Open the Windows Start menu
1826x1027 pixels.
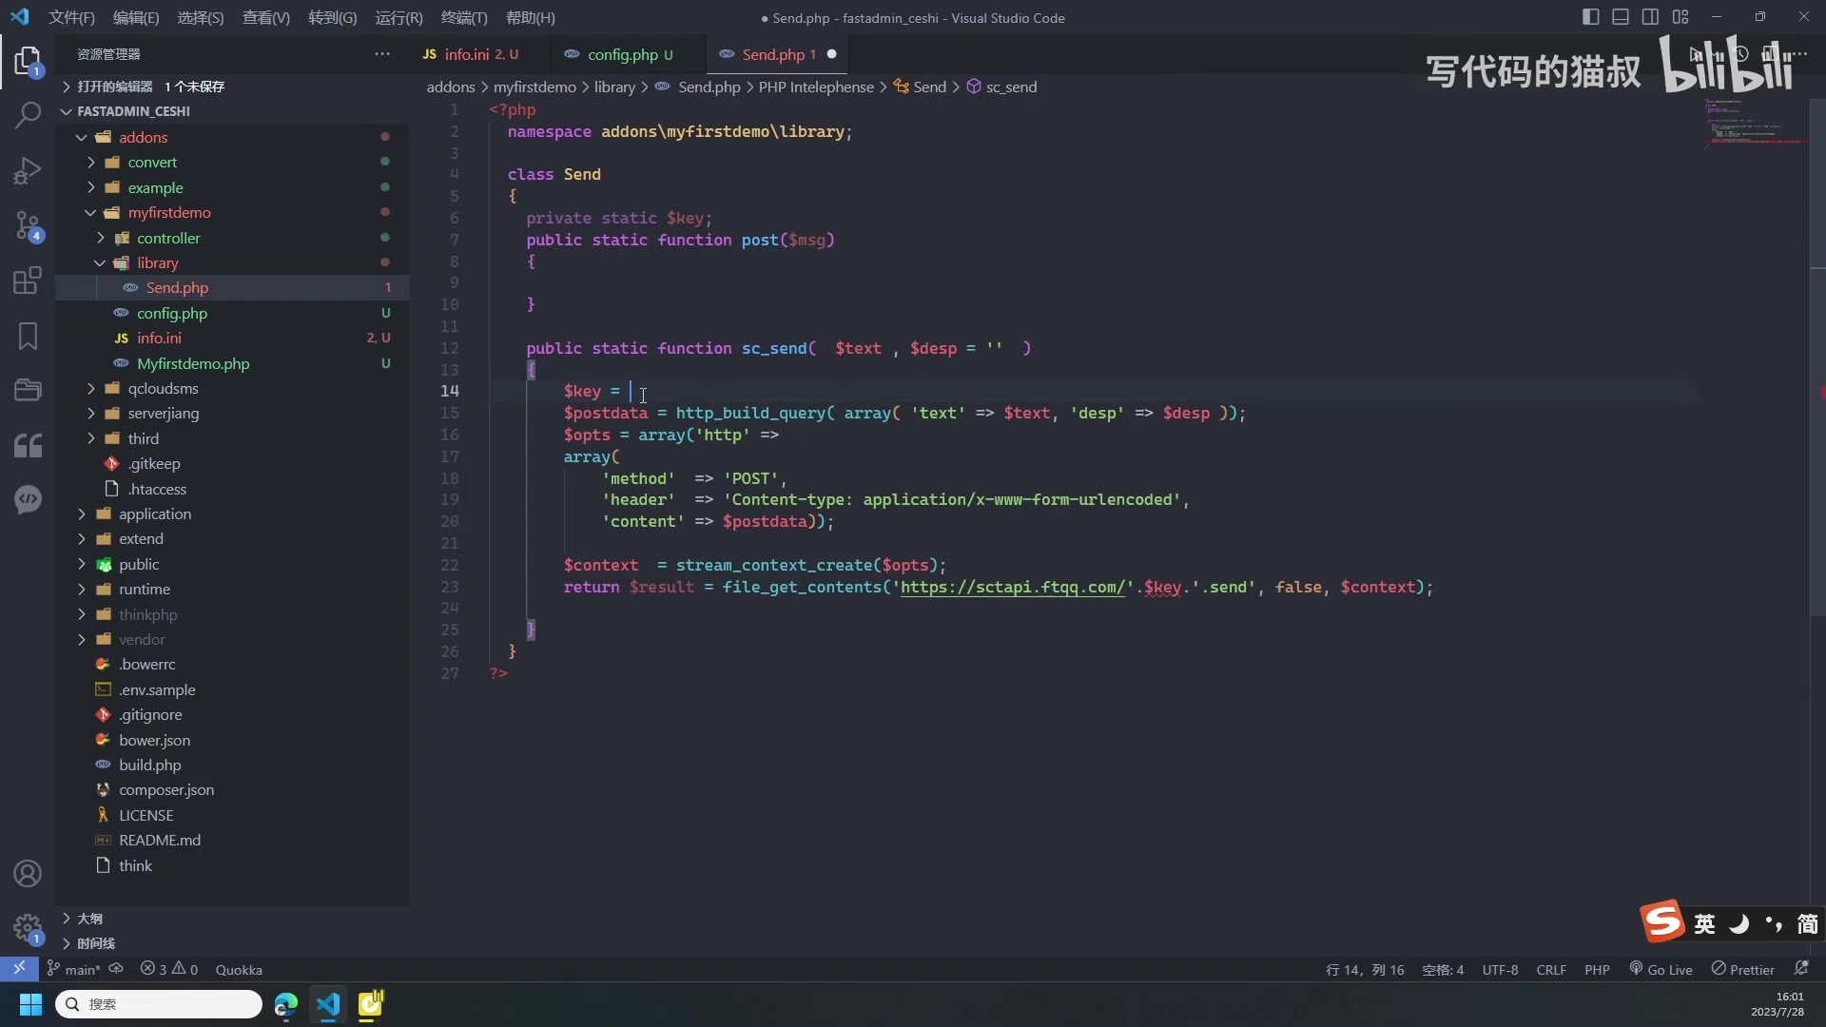(30, 1004)
